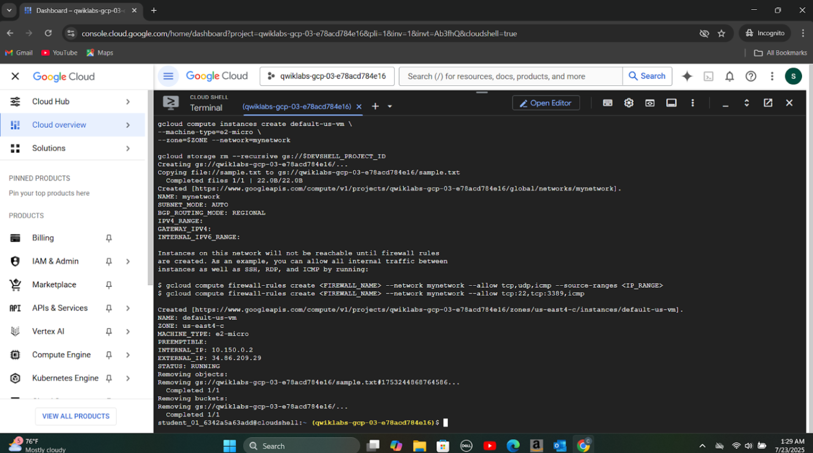Click the Gemini AI sparkle icon
Screen dimensions: 813x453
coord(687,77)
